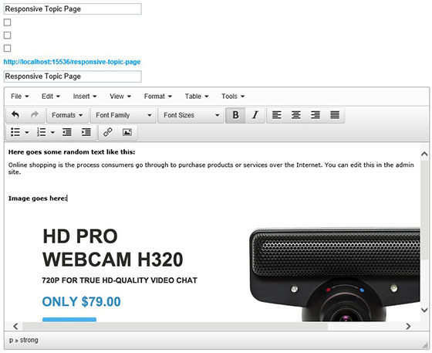Select the 'p' element in status path

coord(11,341)
